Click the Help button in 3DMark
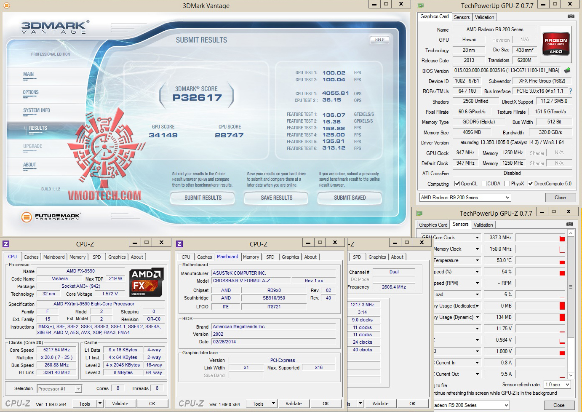The width and height of the screenshot is (582, 412). 379,40
